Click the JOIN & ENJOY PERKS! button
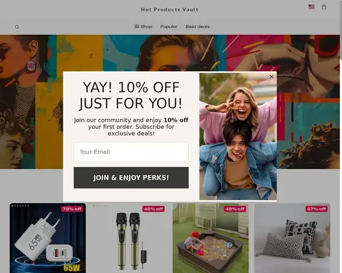Viewport: 342px width, 273px height. [x=131, y=177]
